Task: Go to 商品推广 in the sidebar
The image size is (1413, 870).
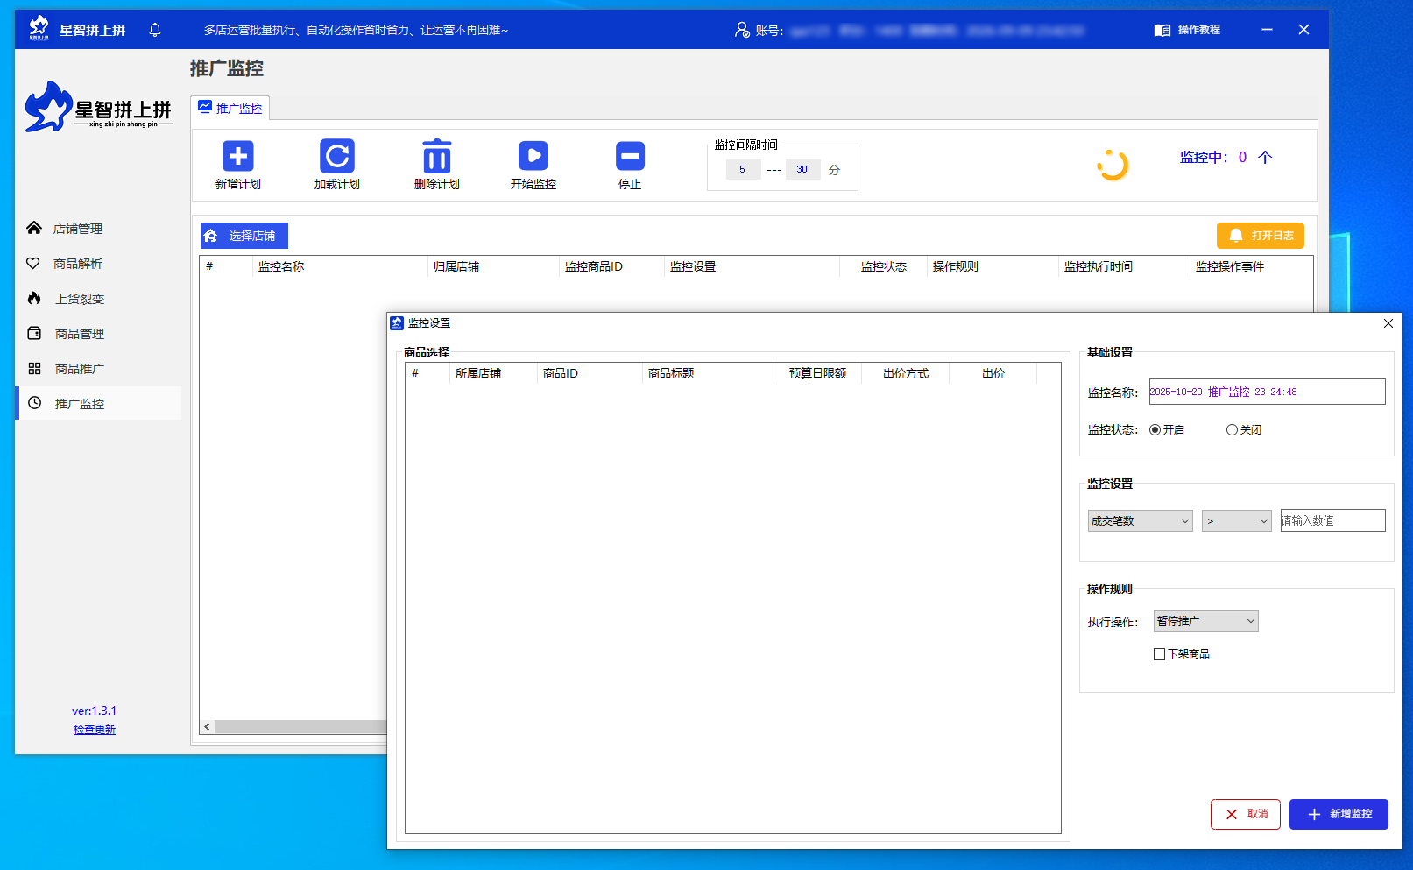Action: 79,369
